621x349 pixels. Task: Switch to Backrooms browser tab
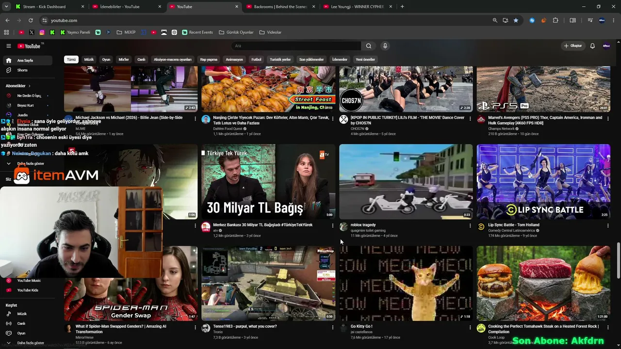280,7
